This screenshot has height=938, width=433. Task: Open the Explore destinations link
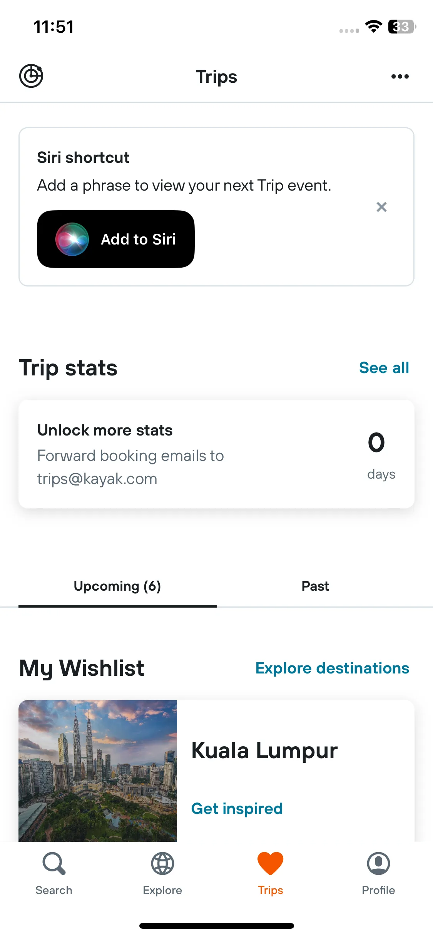click(332, 668)
